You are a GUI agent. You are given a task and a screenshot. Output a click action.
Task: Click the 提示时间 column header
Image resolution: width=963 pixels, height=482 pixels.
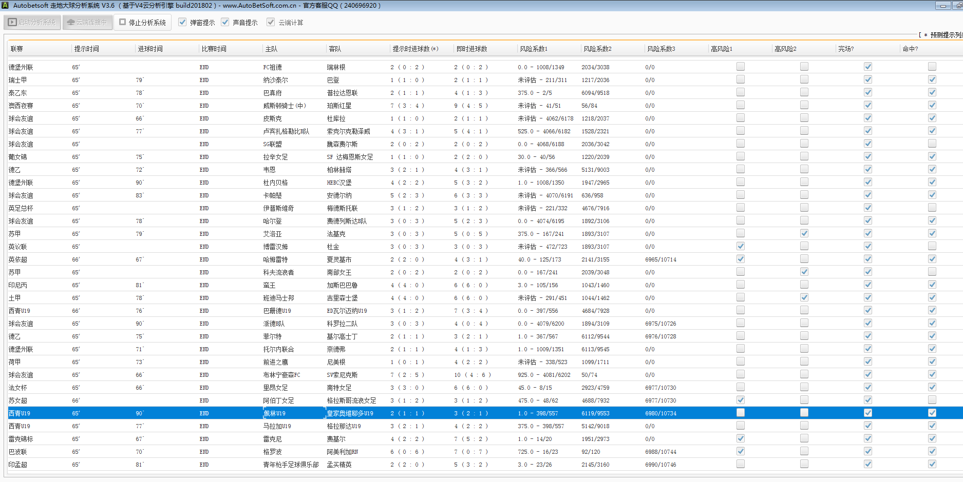pyautogui.click(x=87, y=49)
